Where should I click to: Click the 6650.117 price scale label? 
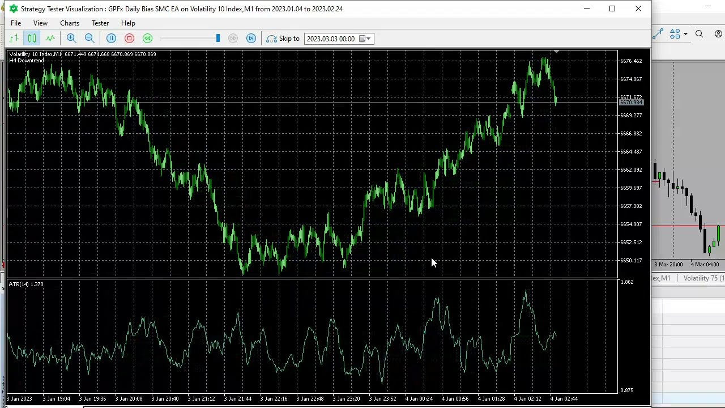click(x=631, y=260)
